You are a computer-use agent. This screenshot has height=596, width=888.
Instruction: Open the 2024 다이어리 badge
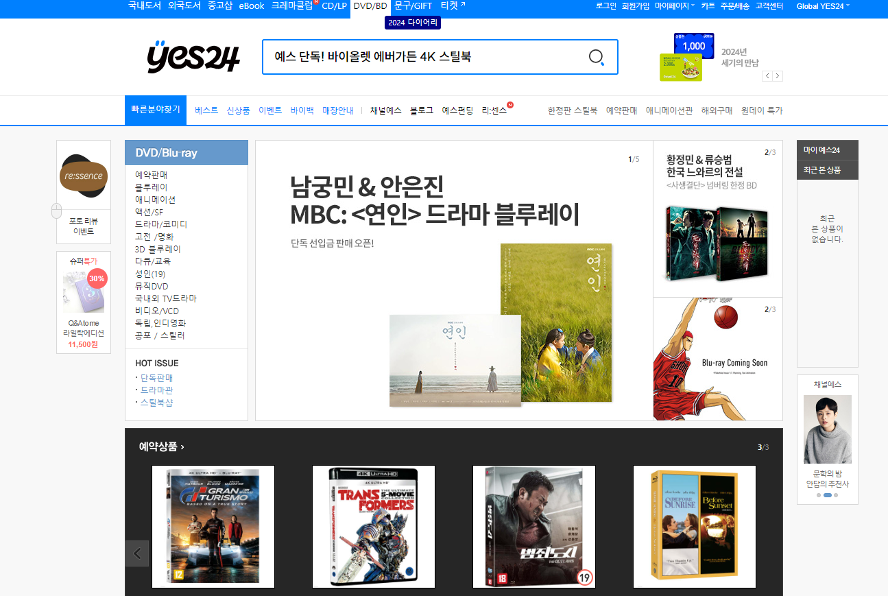click(412, 23)
